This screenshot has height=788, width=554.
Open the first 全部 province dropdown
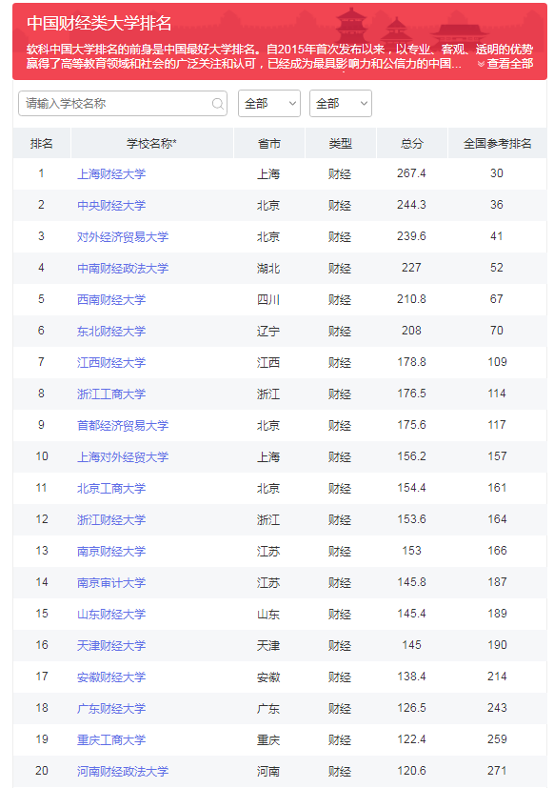pos(269,104)
